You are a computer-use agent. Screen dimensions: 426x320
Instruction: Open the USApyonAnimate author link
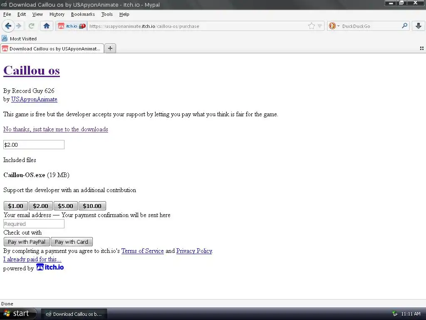click(x=34, y=99)
